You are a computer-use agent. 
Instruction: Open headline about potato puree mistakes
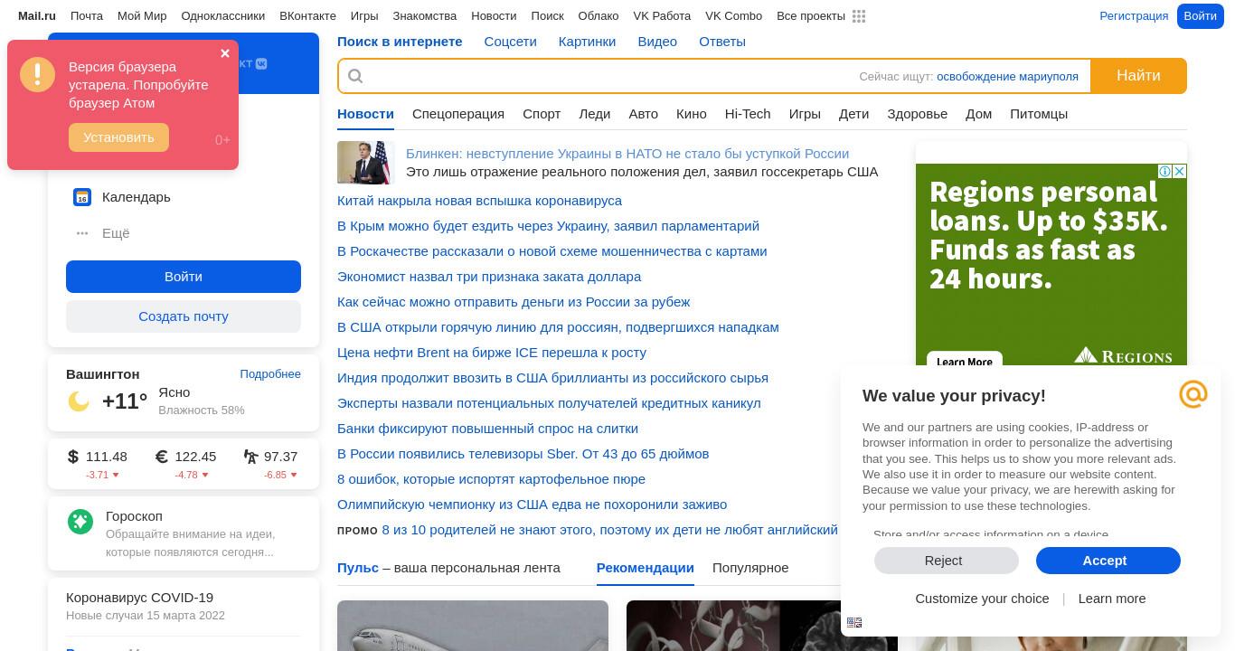coord(491,479)
